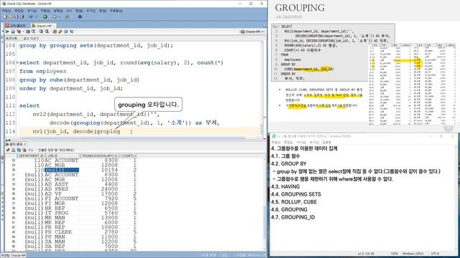This screenshot has height=258, width=460.
Task: Click the SQL Tuning Advisor icon
Action: (34, 32)
